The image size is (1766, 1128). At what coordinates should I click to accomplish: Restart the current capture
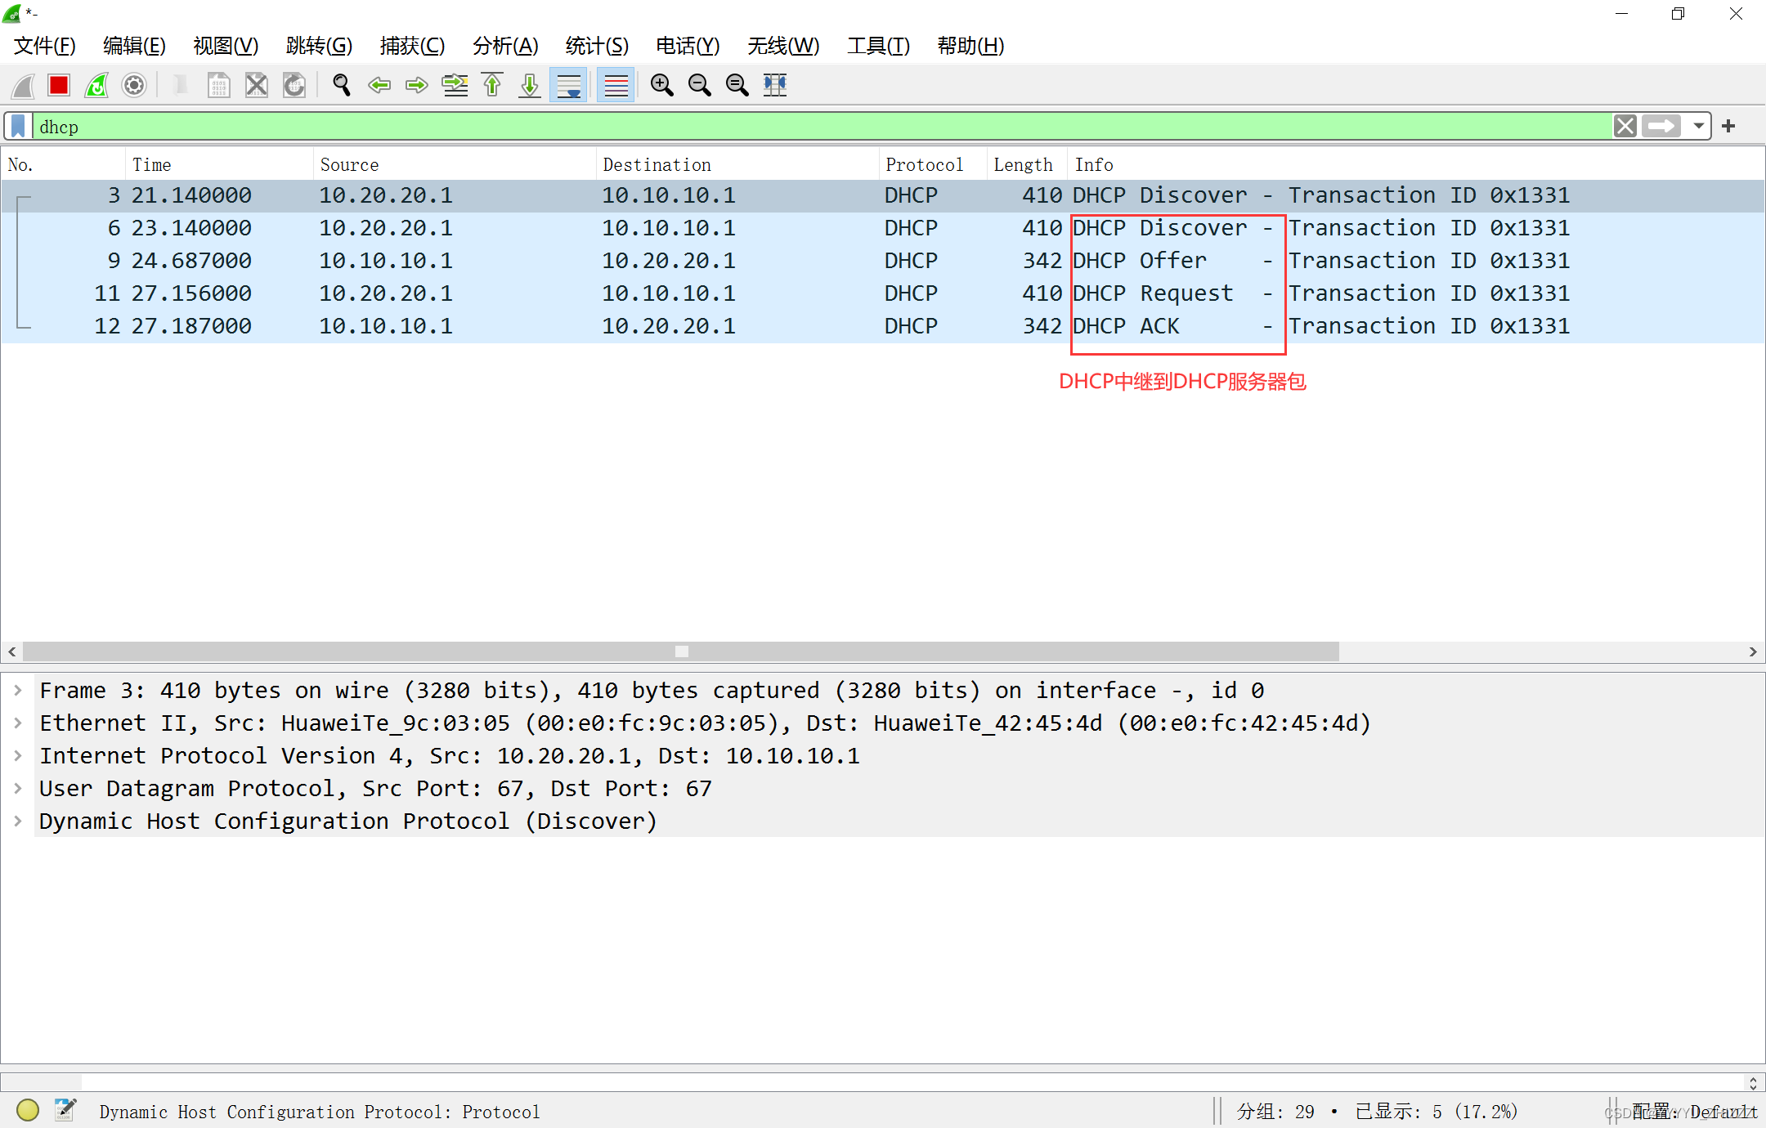click(96, 85)
